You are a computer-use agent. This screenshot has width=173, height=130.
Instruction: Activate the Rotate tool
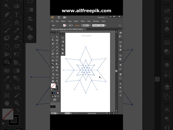click(53, 57)
